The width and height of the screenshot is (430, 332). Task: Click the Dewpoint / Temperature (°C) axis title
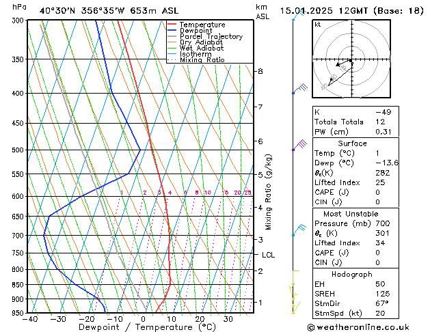[147, 327]
